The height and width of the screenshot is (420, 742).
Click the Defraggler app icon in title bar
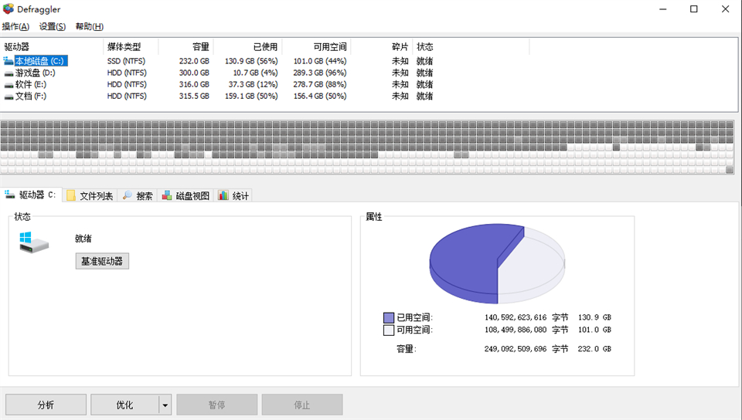click(x=9, y=9)
